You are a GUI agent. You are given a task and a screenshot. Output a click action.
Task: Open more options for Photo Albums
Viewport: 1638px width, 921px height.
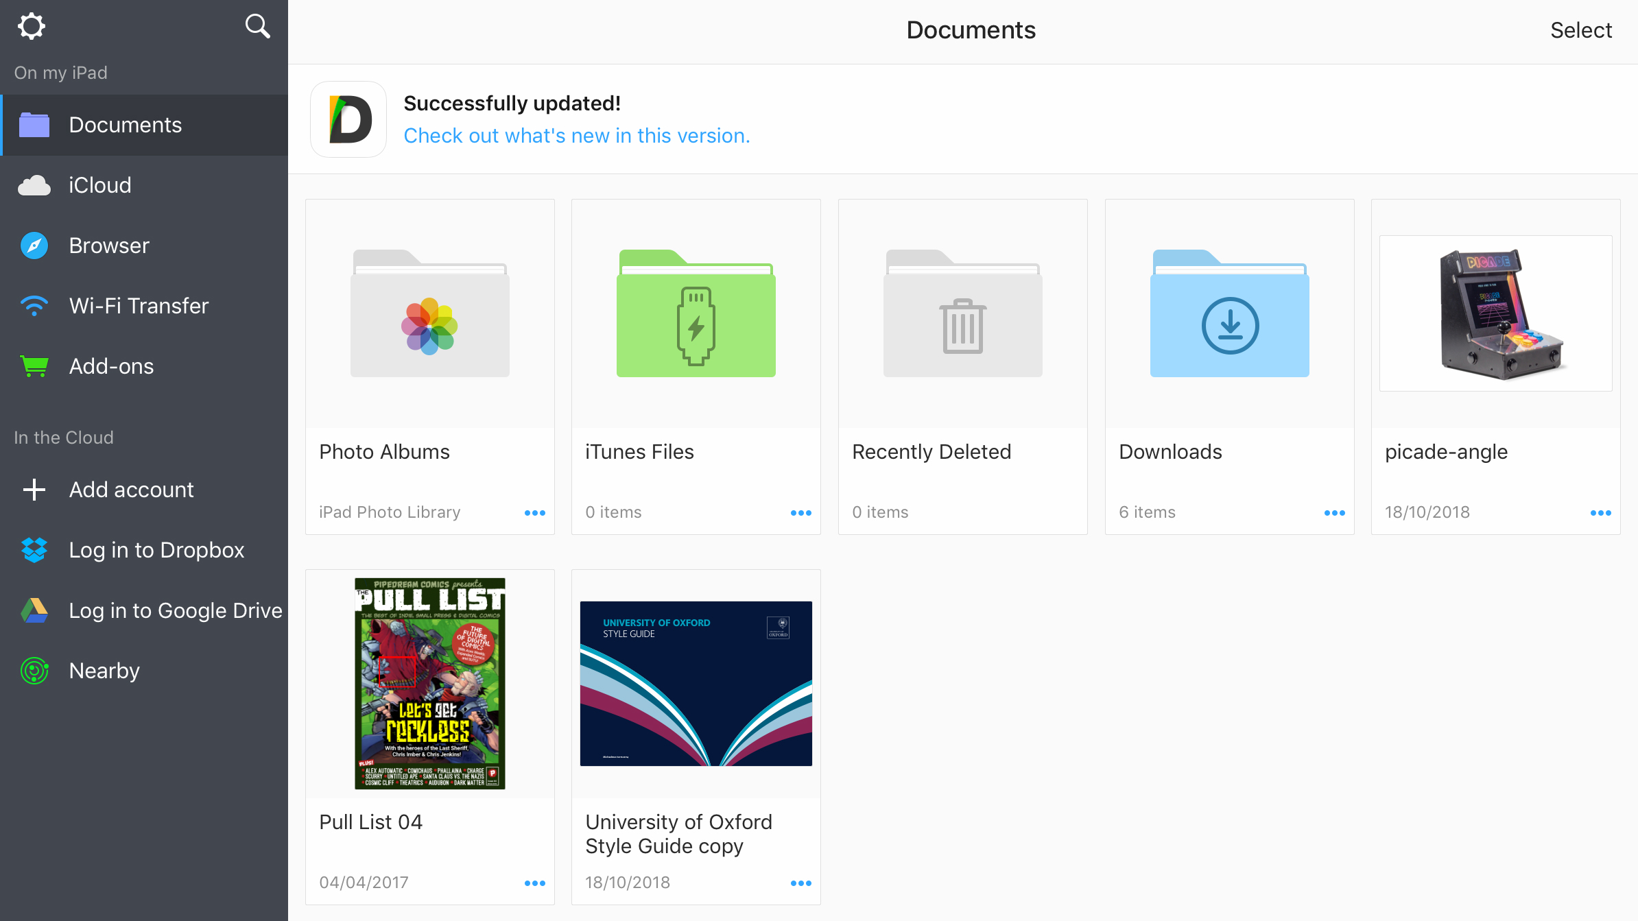[535, 513]
